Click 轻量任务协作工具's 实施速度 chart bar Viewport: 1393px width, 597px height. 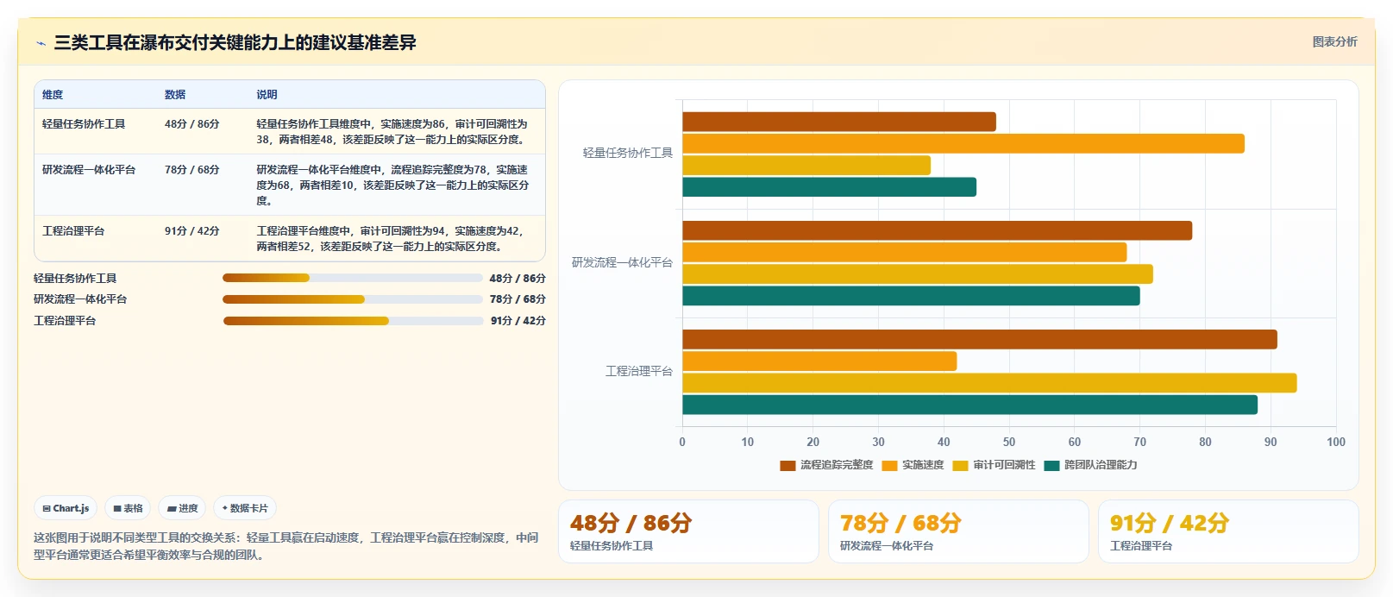coord(963,143)
